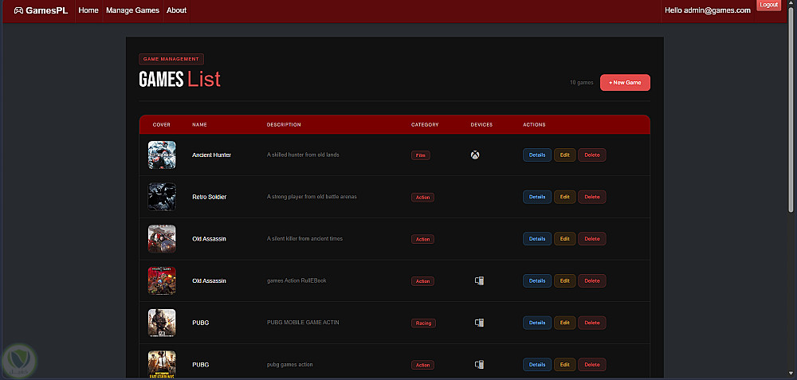Image resolution: width=797 pixels, height=380 pixels.
Task: Click the PC device icon in the 'pubg games action' row
Action: tap(479, 364)
